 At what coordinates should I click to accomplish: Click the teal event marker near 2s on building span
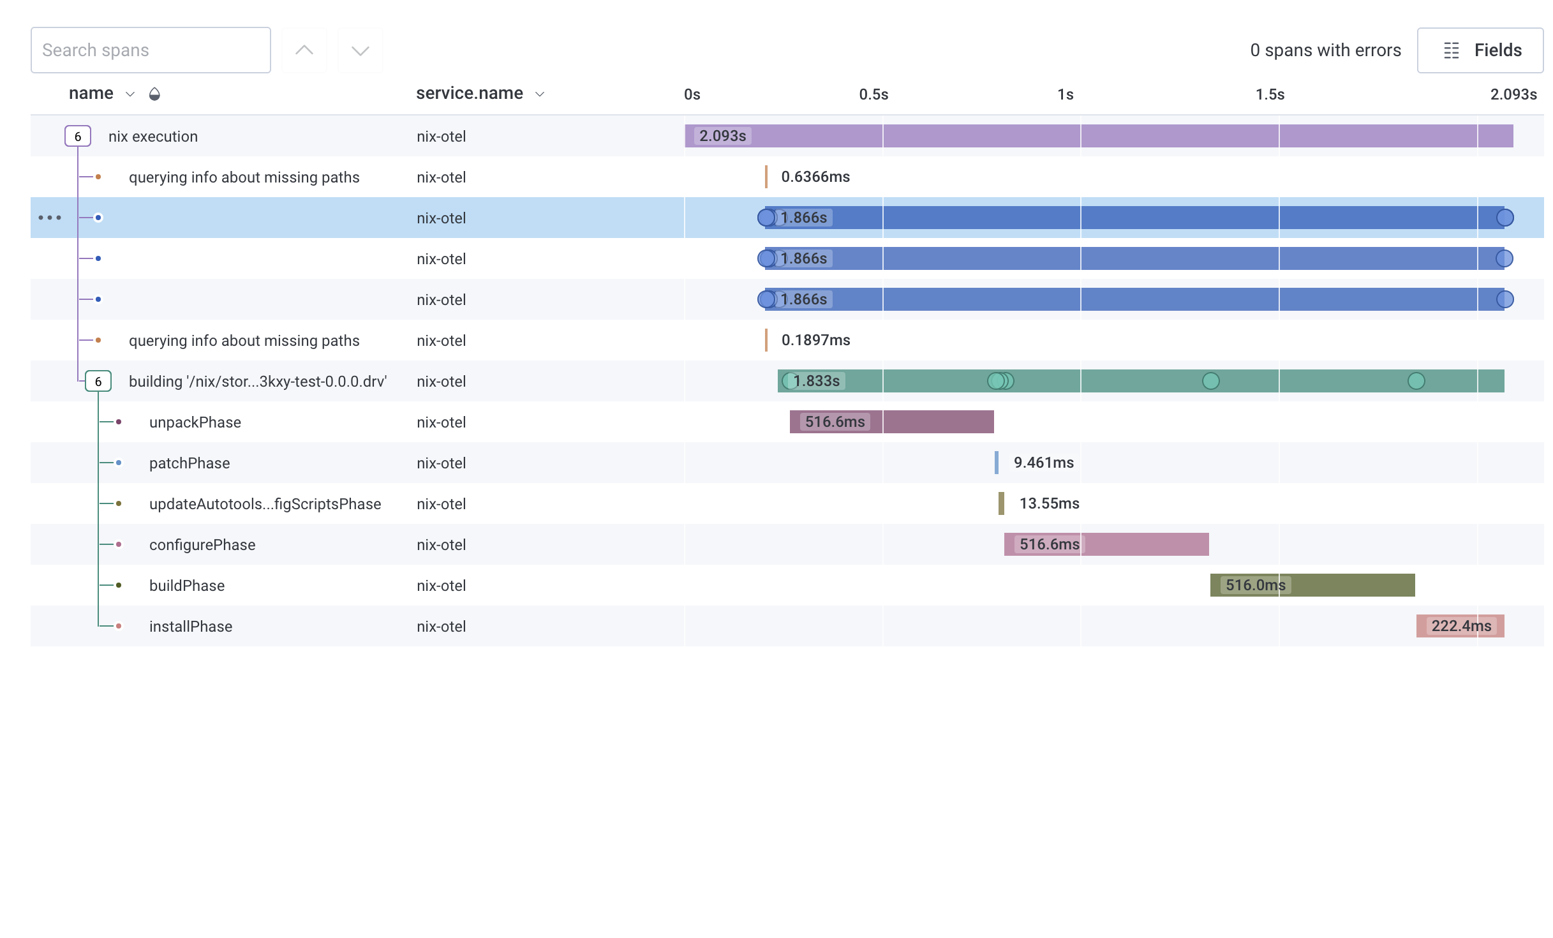[1416, 381]
